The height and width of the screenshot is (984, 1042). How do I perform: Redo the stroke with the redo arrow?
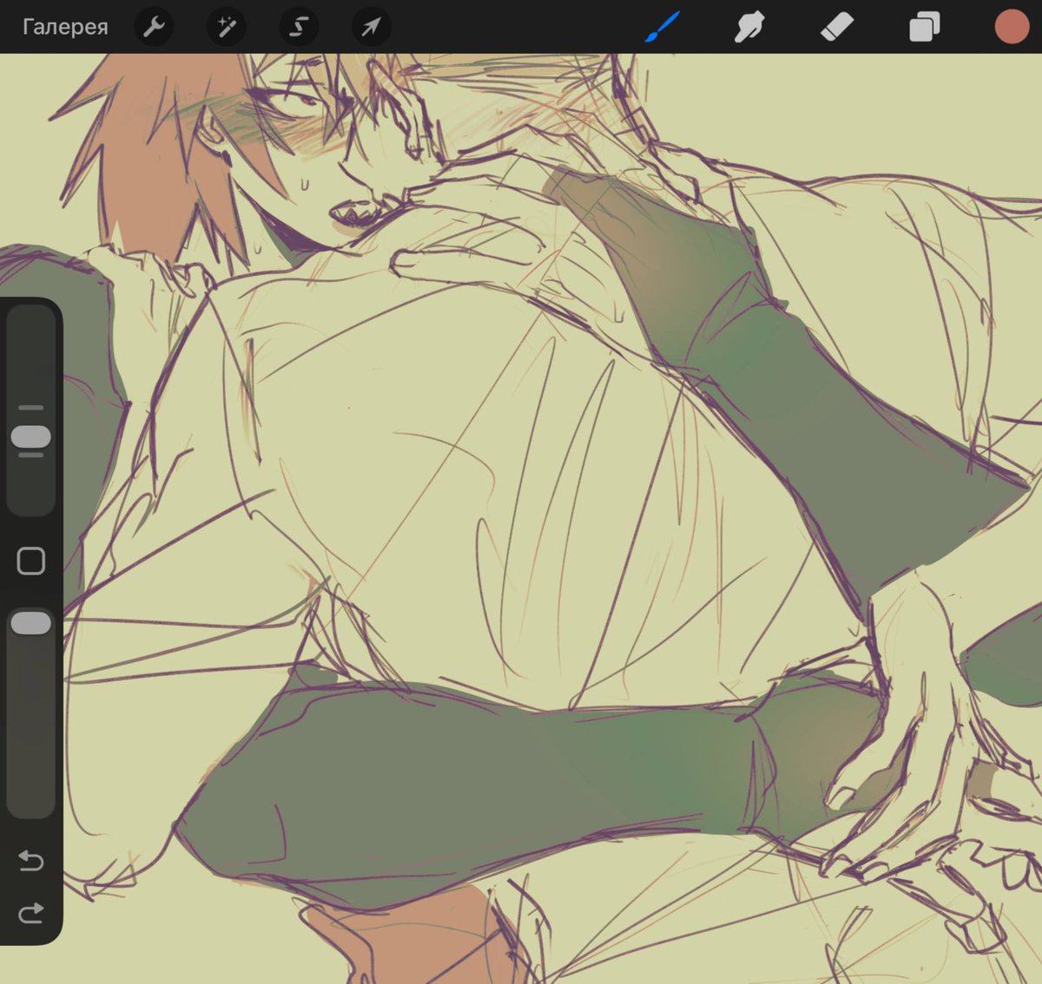31,913
